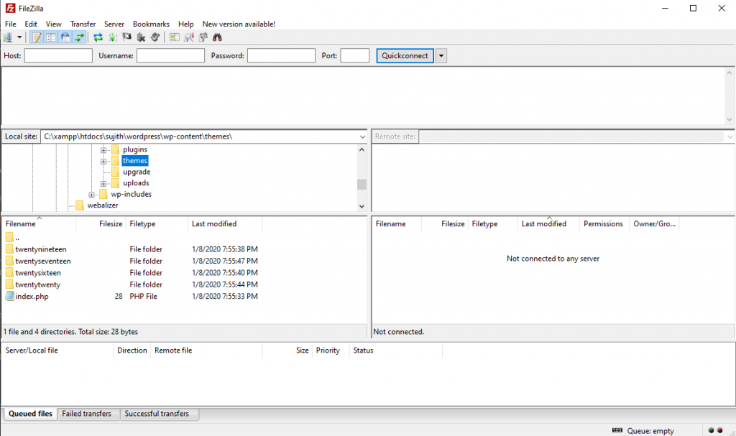The image size is (736, 436).
Task: Open Quickconnect history dropdown arrow
Action: click(441, 55)
